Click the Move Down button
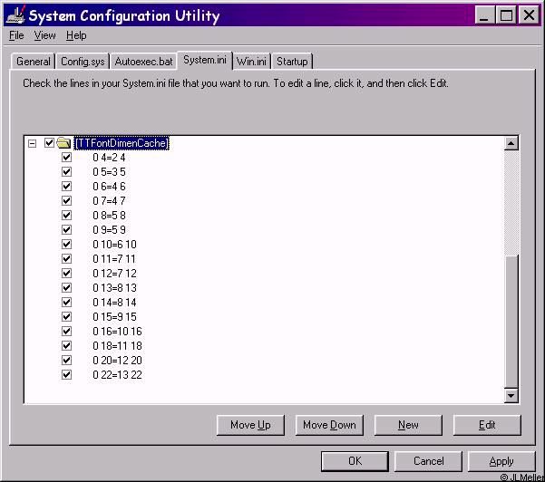The image size is (545, 482). pyautogui.click(x=329, y=425)
